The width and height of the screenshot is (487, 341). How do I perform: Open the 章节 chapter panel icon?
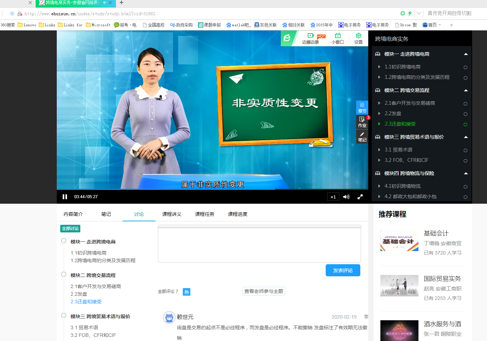362,108
